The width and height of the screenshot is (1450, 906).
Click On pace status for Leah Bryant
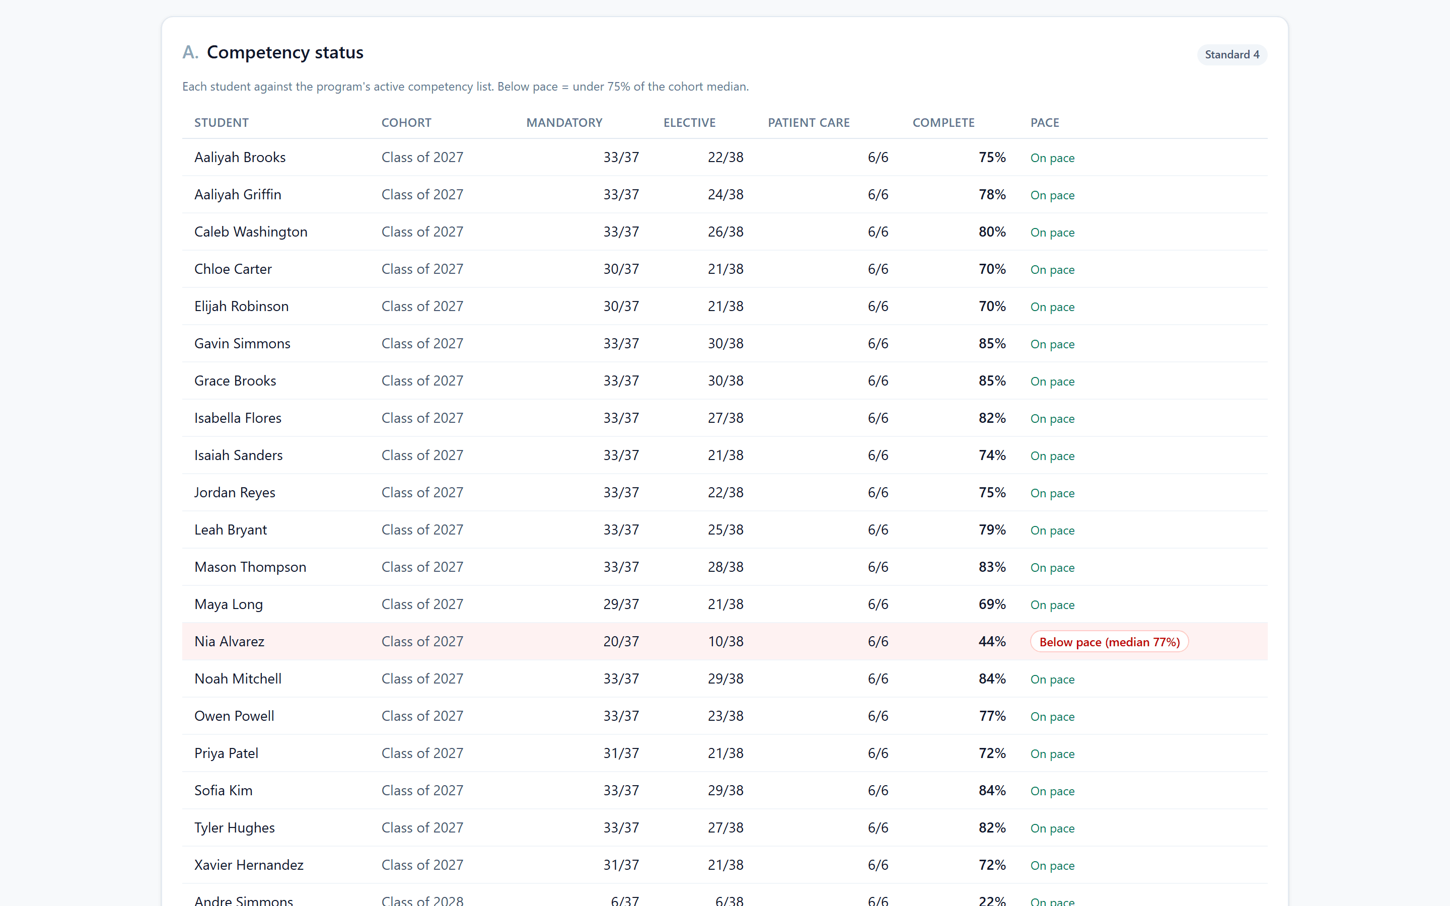[x=1052, y=531]
